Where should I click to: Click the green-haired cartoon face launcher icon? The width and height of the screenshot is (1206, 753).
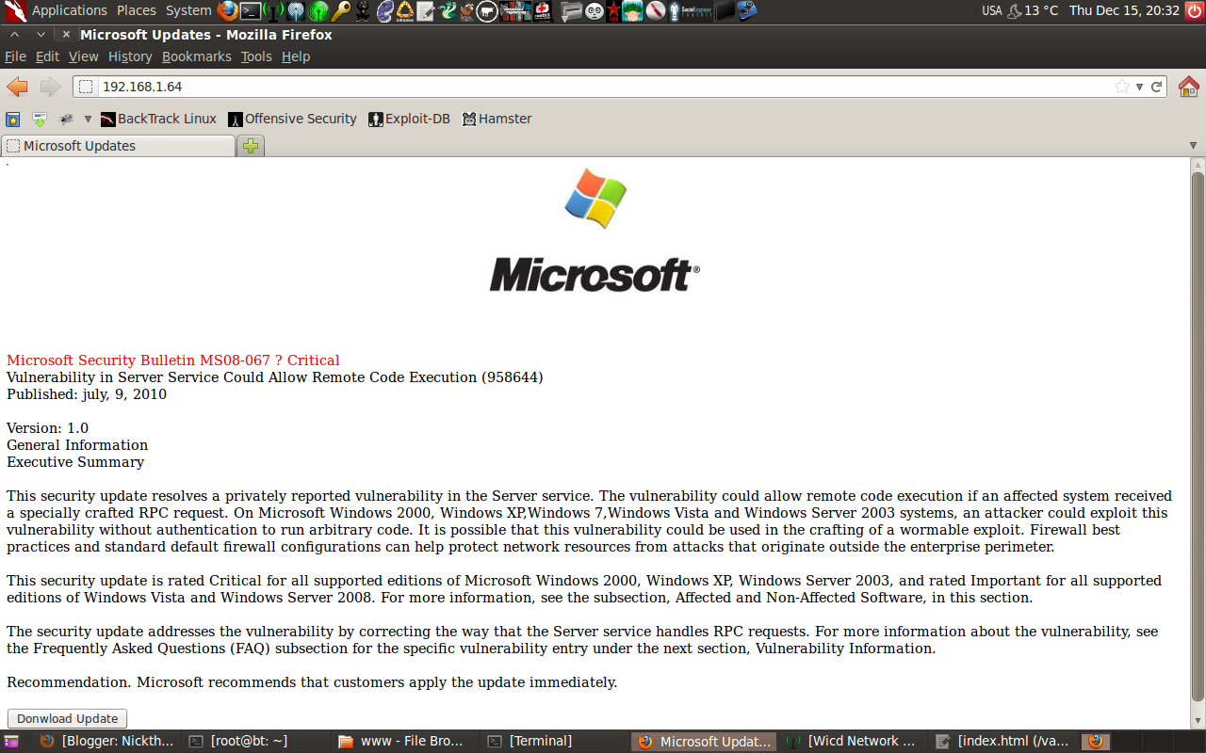tap(631, 11)
